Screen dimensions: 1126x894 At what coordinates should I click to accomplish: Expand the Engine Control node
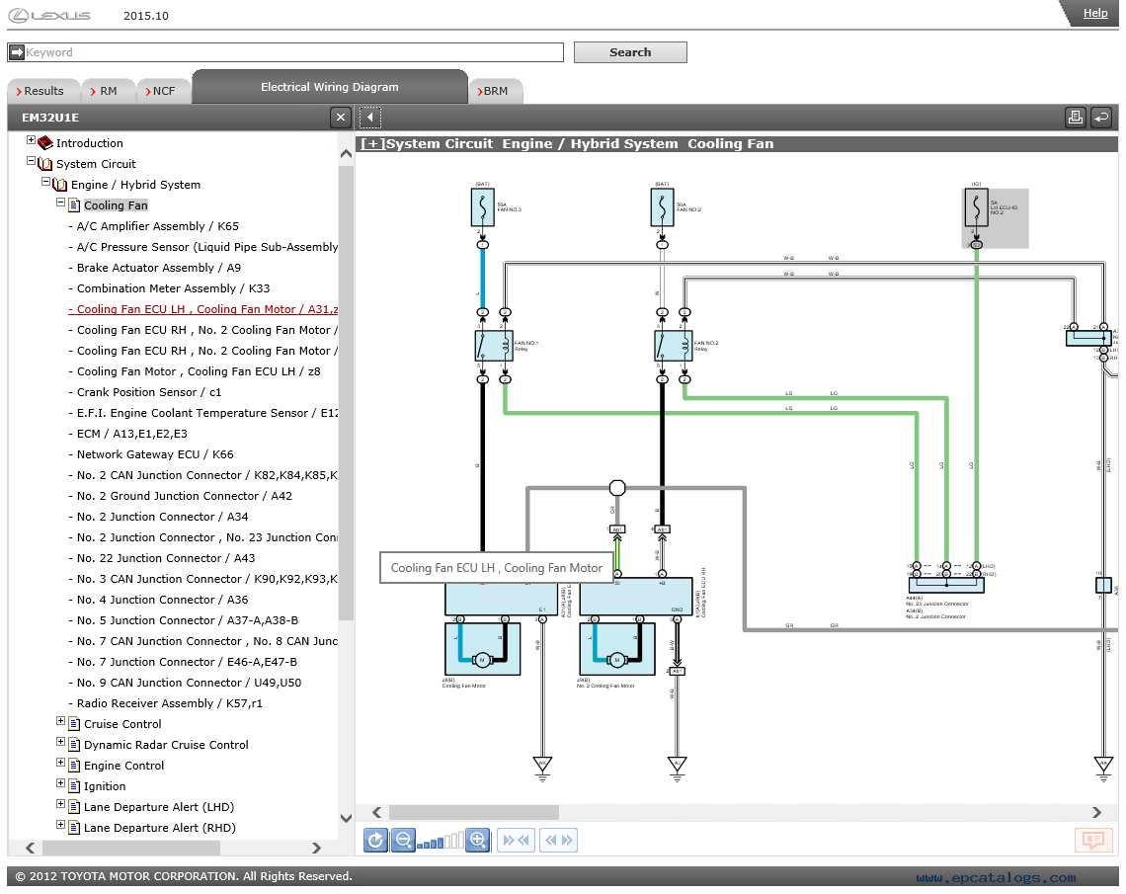[61, 763]
